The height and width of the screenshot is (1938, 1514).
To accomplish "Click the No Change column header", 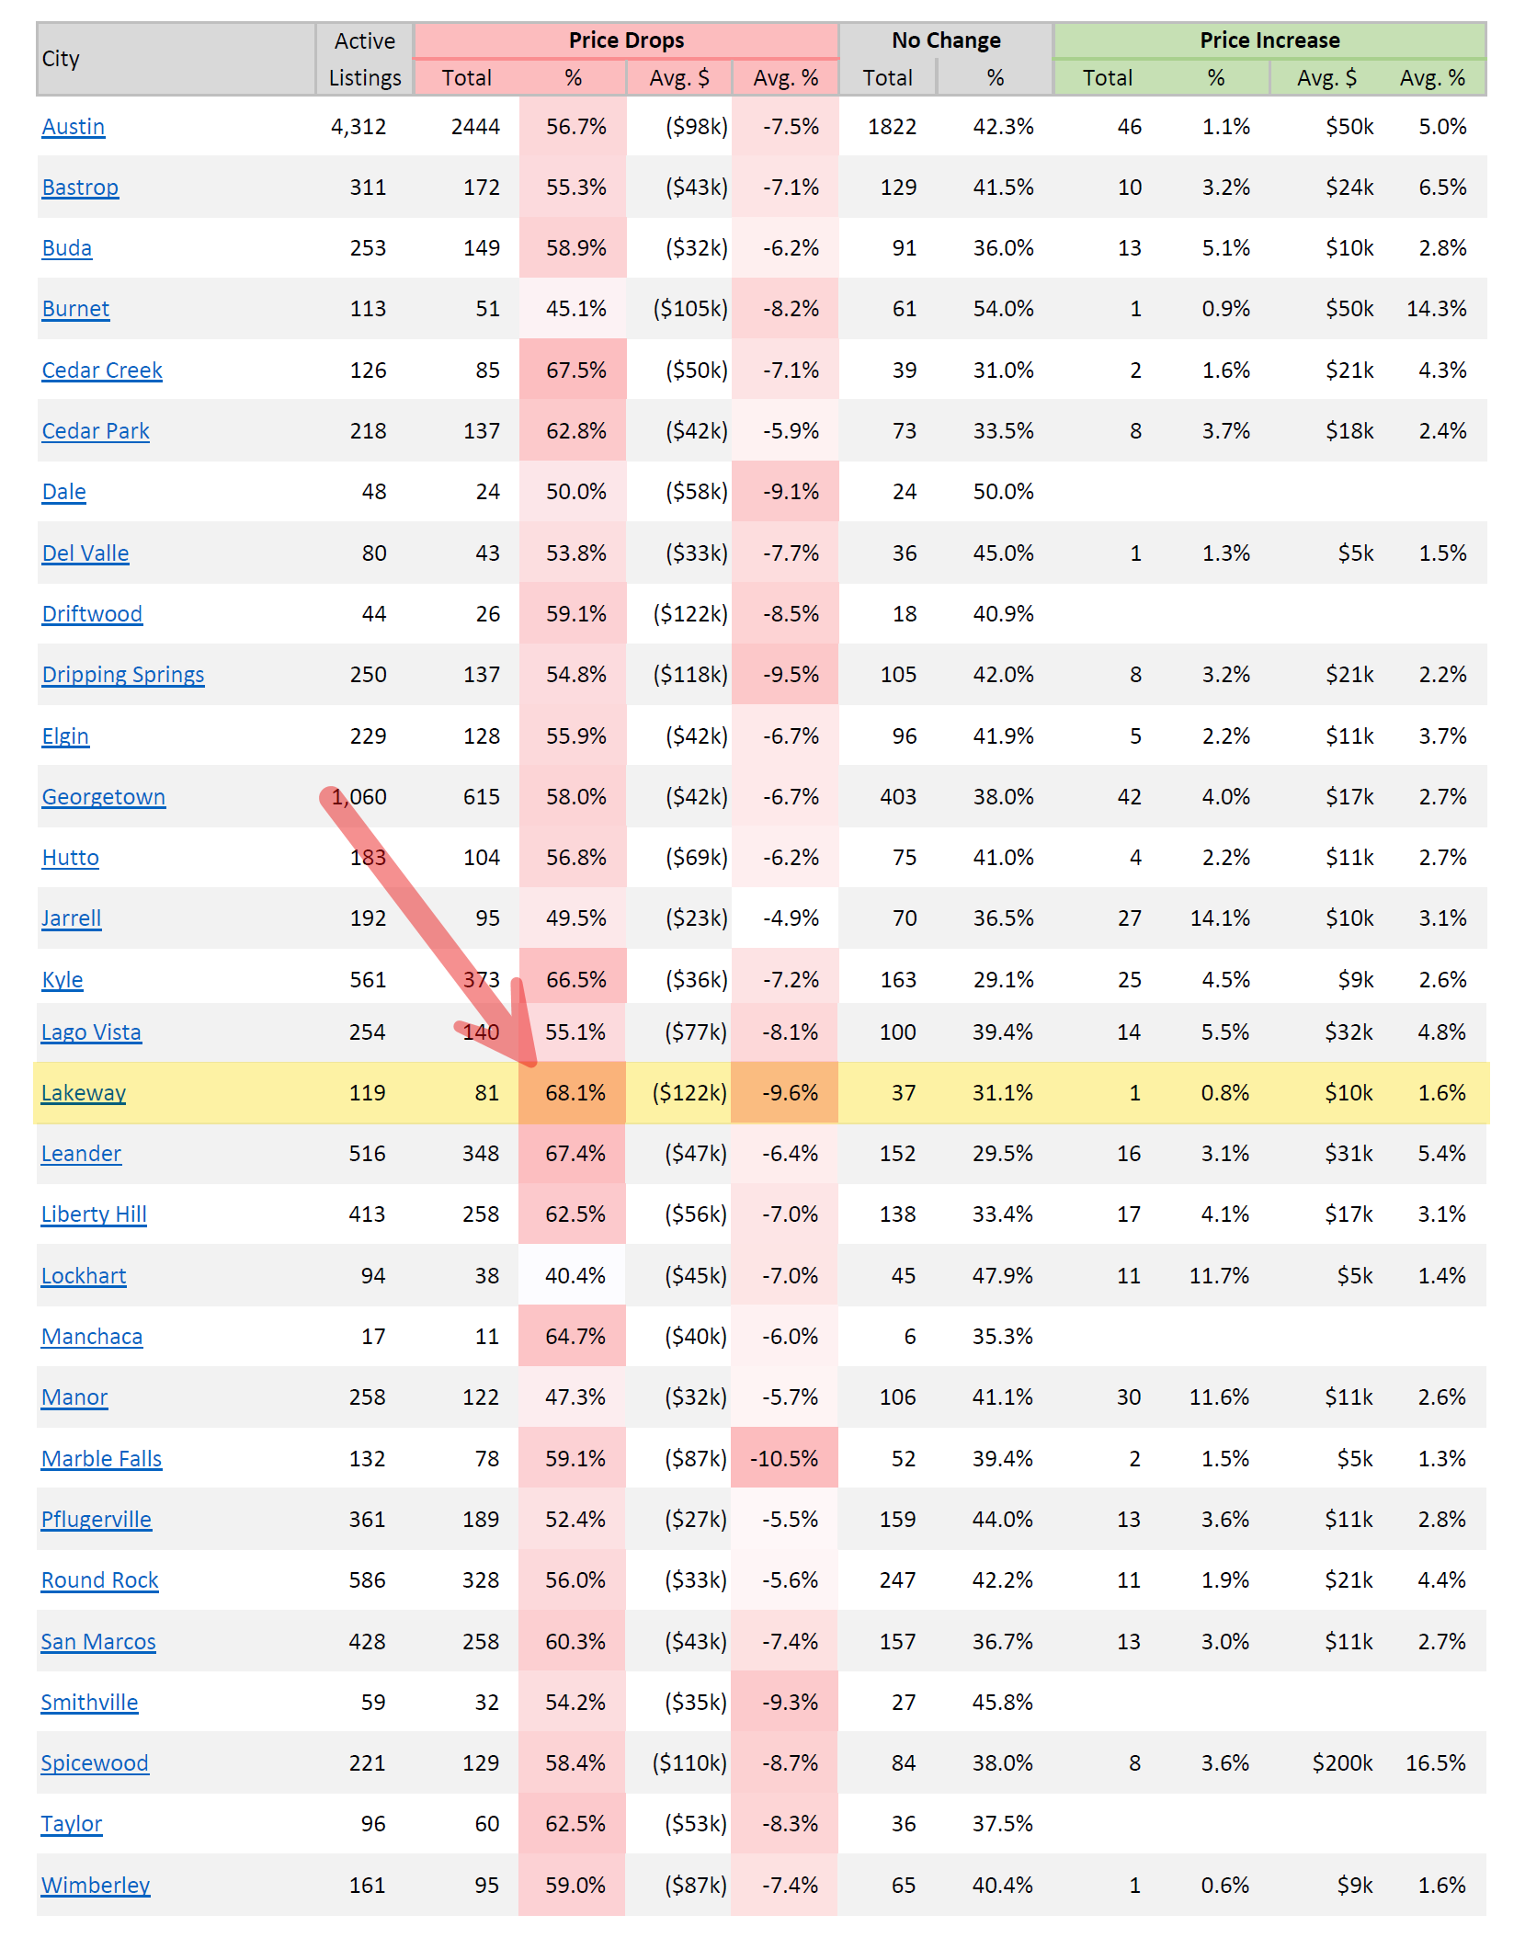I will click(946, 40).
